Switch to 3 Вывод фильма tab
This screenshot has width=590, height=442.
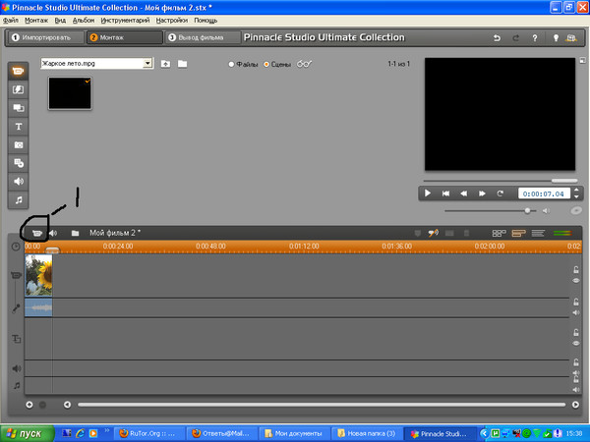pos(203,37)
